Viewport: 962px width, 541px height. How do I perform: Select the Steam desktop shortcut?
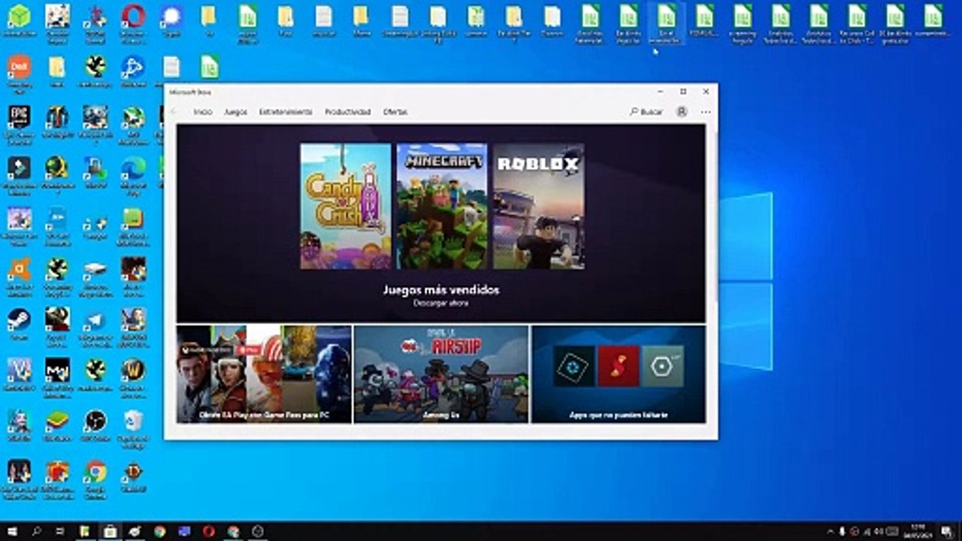[19, 325]
